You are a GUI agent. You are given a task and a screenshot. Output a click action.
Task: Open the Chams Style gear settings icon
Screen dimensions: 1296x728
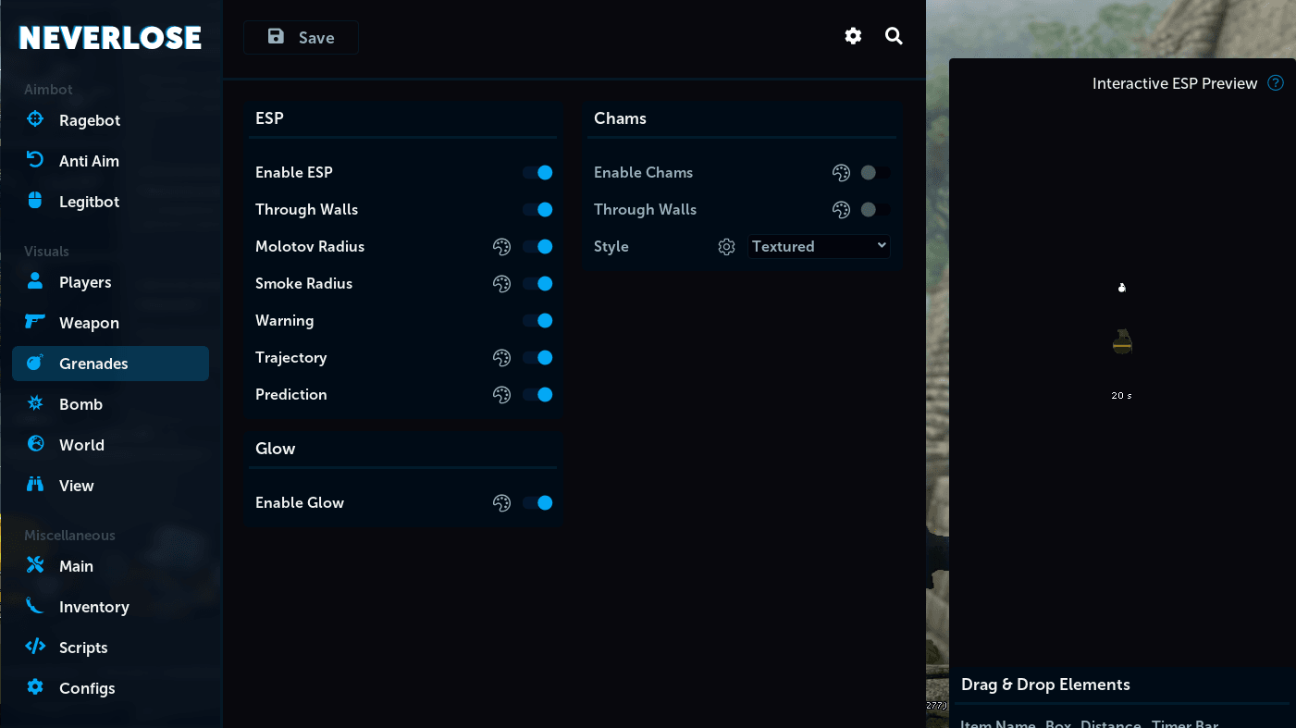click(x=727, y=247)
